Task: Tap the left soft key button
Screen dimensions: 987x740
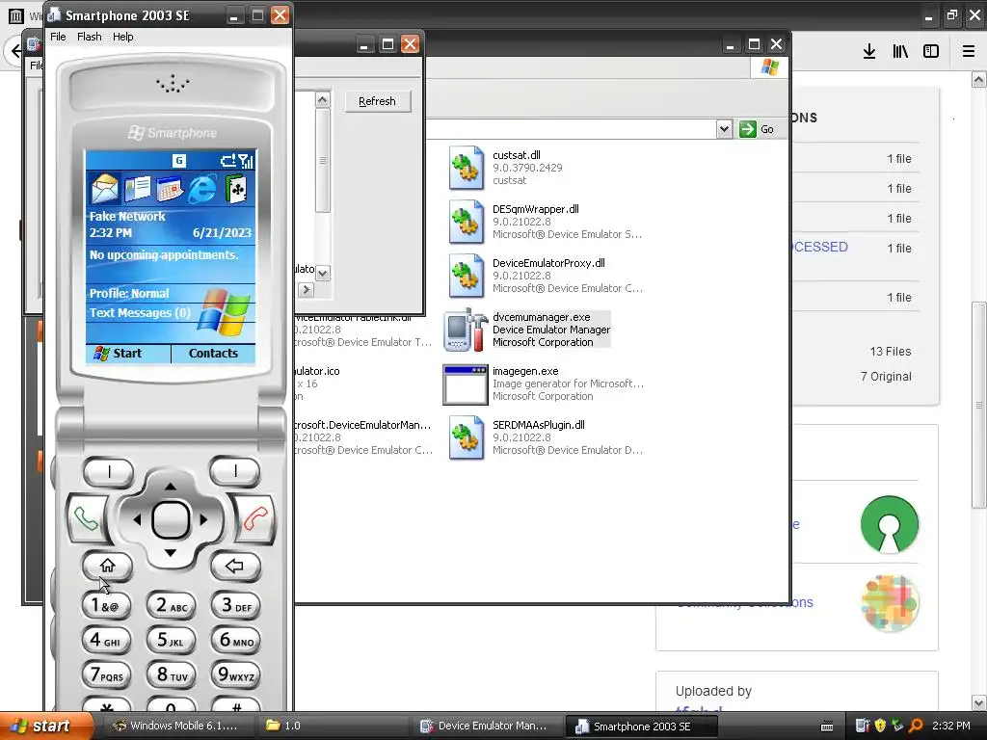Action: [109, 470]
